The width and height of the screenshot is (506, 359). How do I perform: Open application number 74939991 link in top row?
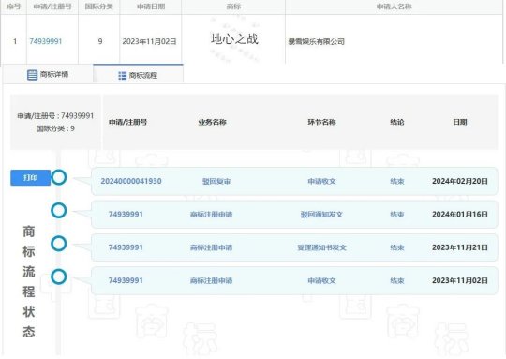tap(46, 41)
